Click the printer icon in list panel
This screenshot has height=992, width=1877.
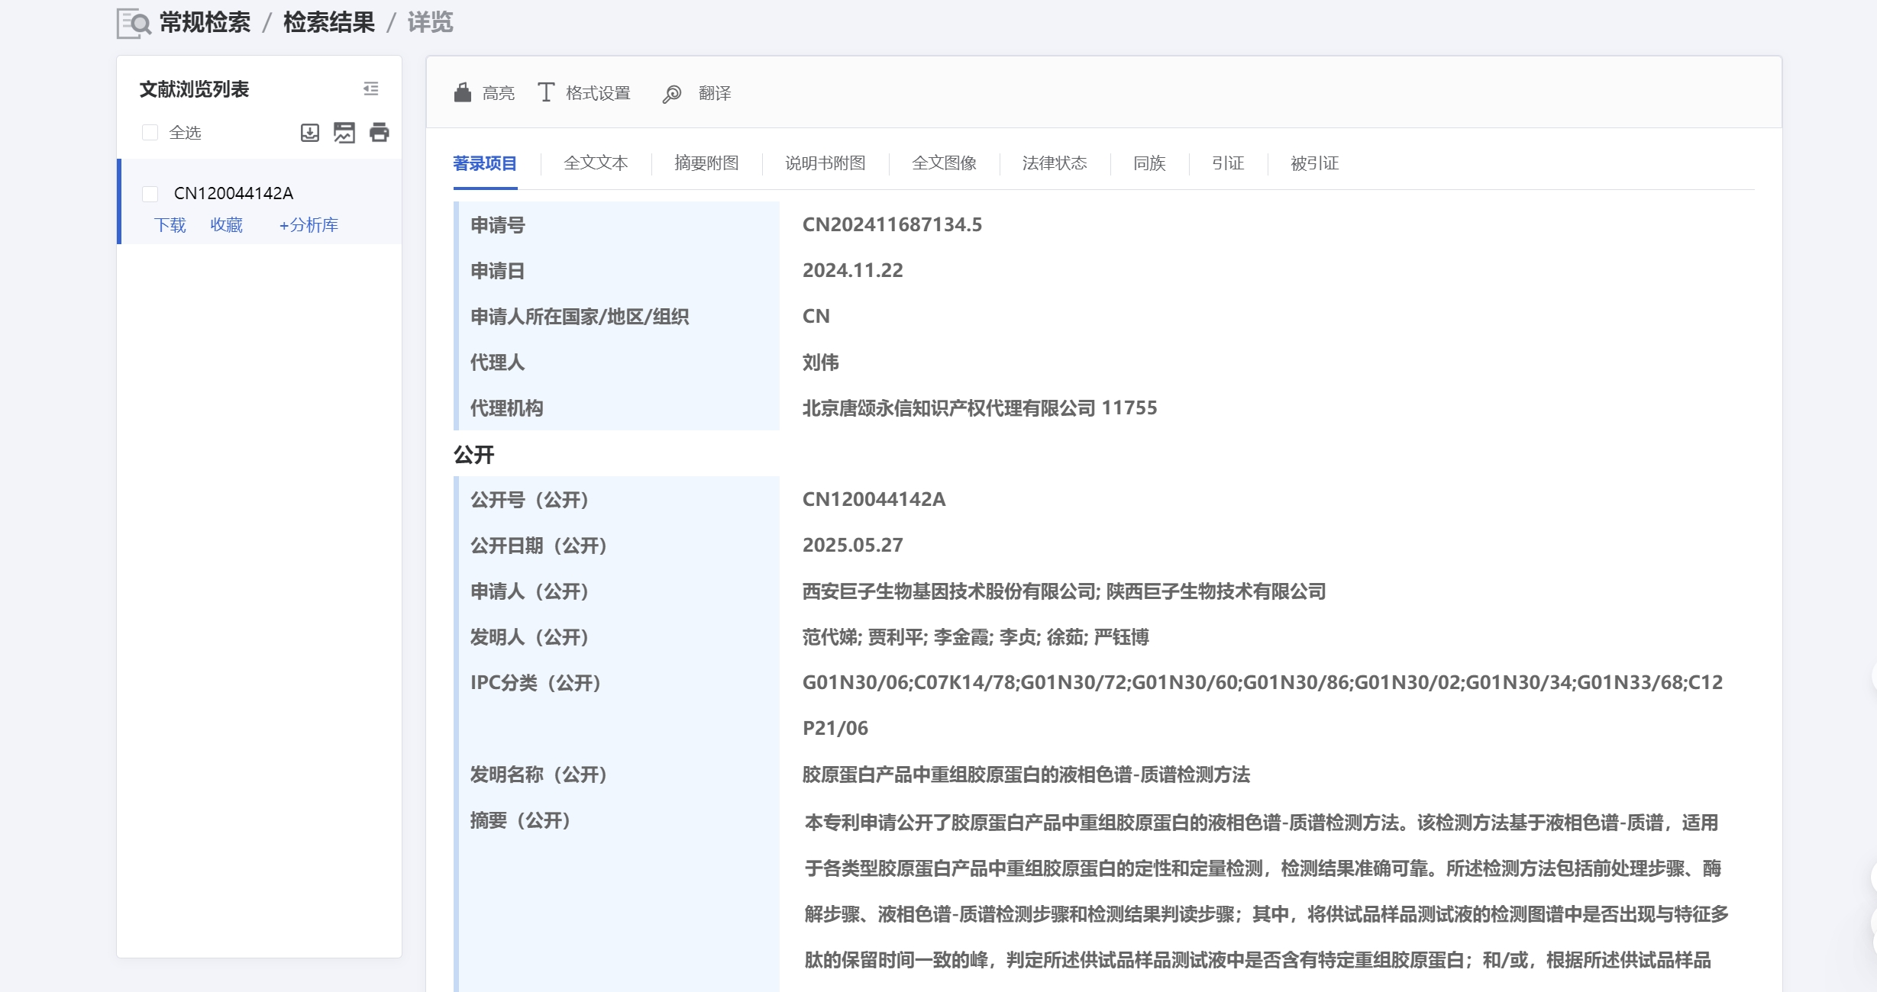pos(379,133)
